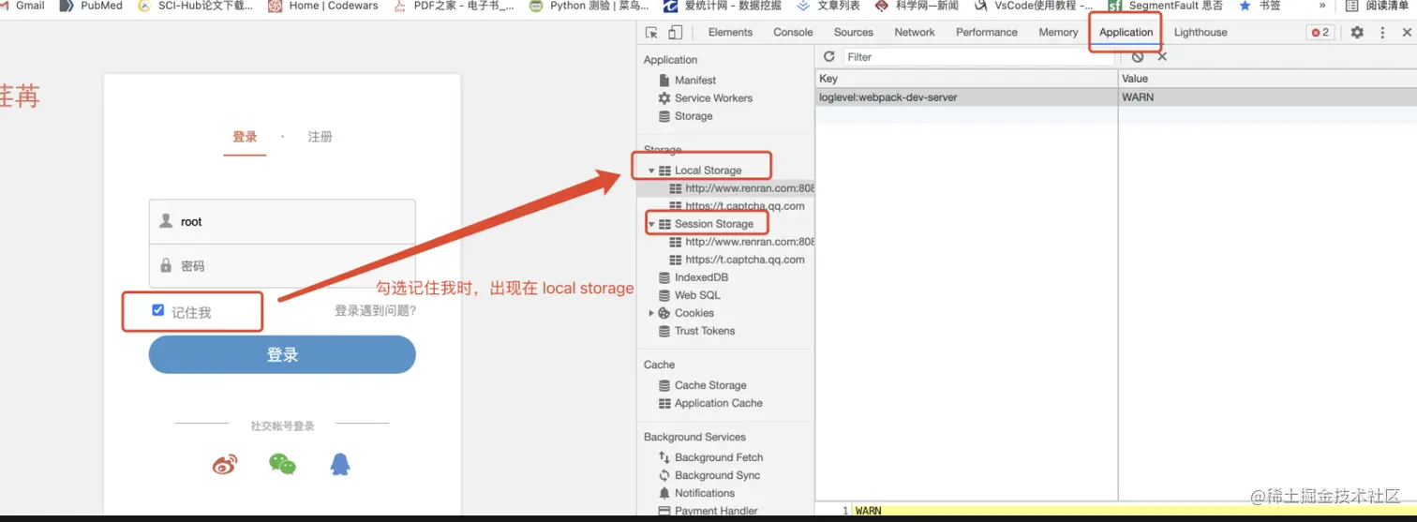1417x522 pixels.
Task: Log in with the QQ penguin icon
Action: [340, 464]
